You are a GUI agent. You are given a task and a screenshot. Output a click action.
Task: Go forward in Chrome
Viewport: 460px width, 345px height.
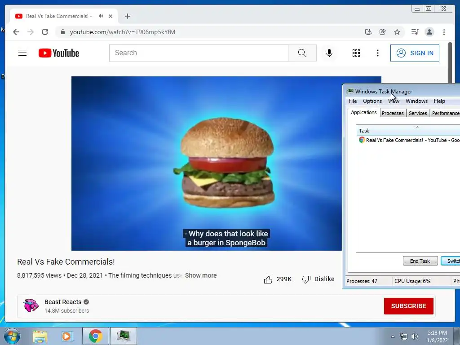click(31, 32)
